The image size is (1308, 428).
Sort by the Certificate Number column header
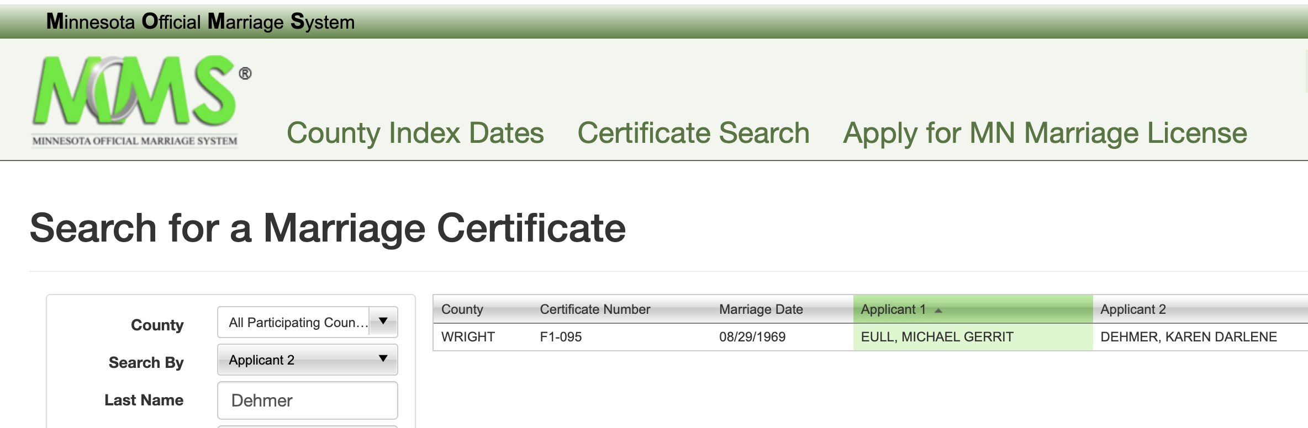tap(594, 309)
